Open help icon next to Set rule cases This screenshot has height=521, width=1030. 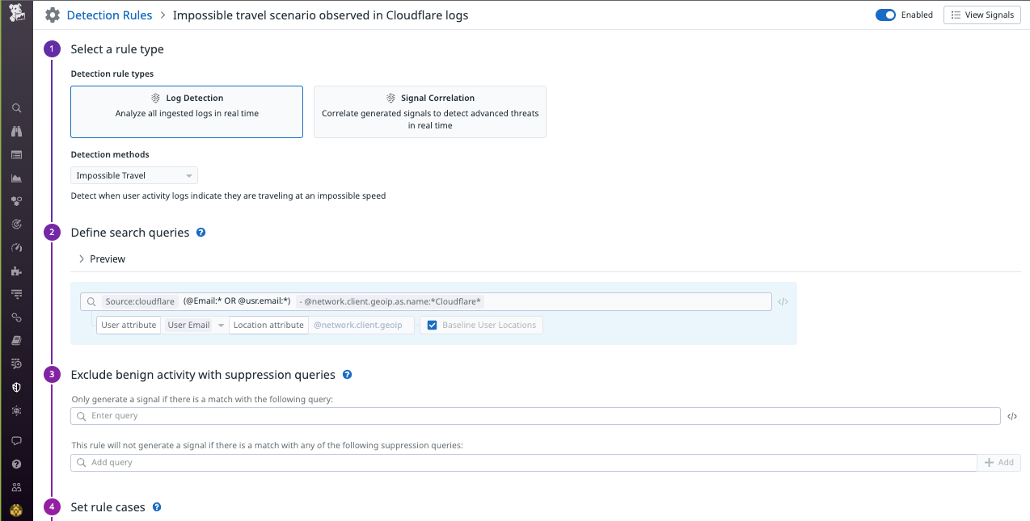[x=157, y=507]
